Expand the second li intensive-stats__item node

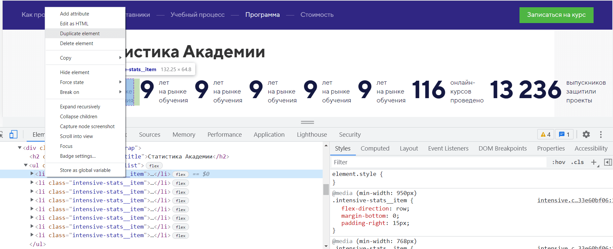click(x=32, y=182)
